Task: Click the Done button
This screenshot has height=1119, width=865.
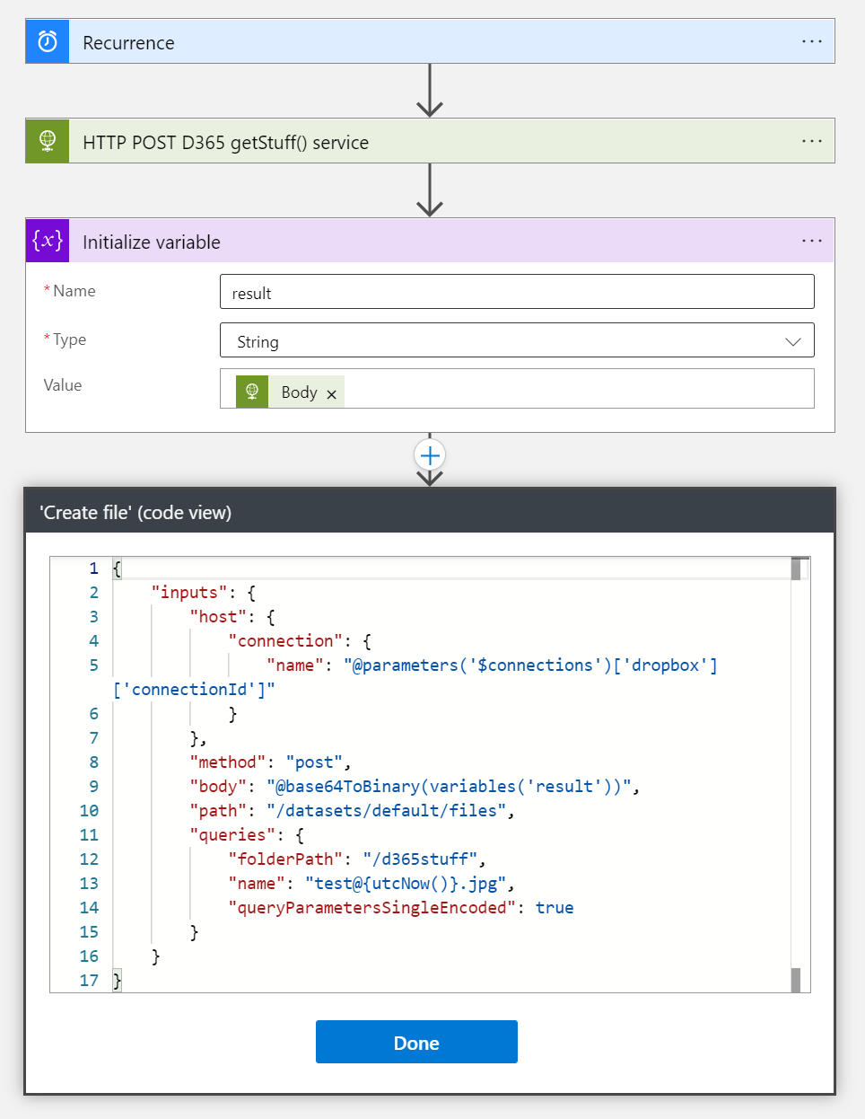Action: (x=416, y=1042)
